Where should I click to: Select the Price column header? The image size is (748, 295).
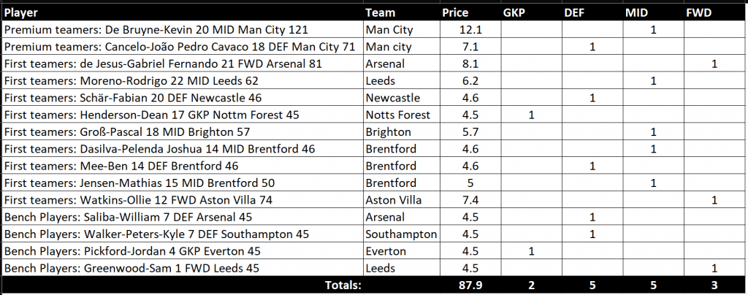click(x=470, y=13)
